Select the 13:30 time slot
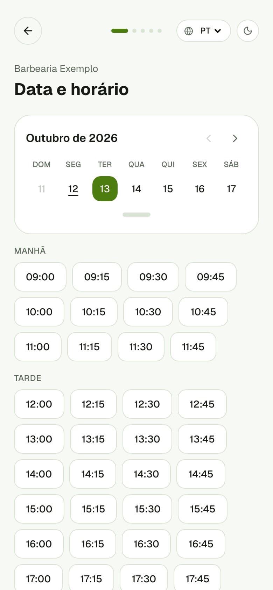Image resolution: width=273 pixels, height=590 pixels. [x=147, y=439]
